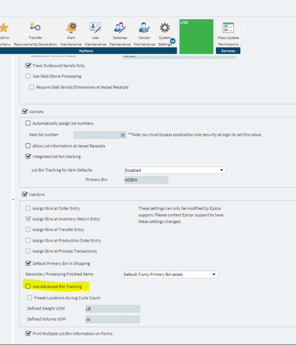The width and height of the screenshot is (296, 345).
Task: Launch User Maintenance icon
Action: click(95, 28)
